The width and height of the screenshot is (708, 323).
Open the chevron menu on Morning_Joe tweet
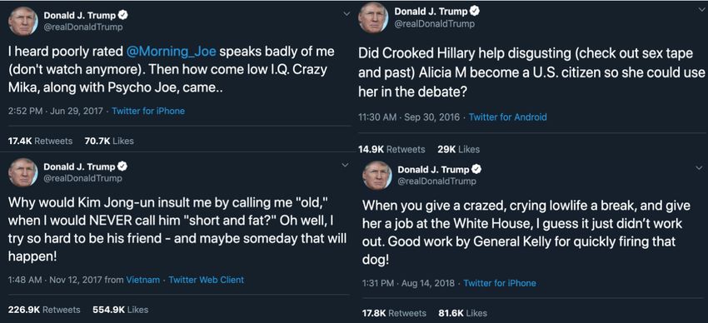tap(347, 14)
